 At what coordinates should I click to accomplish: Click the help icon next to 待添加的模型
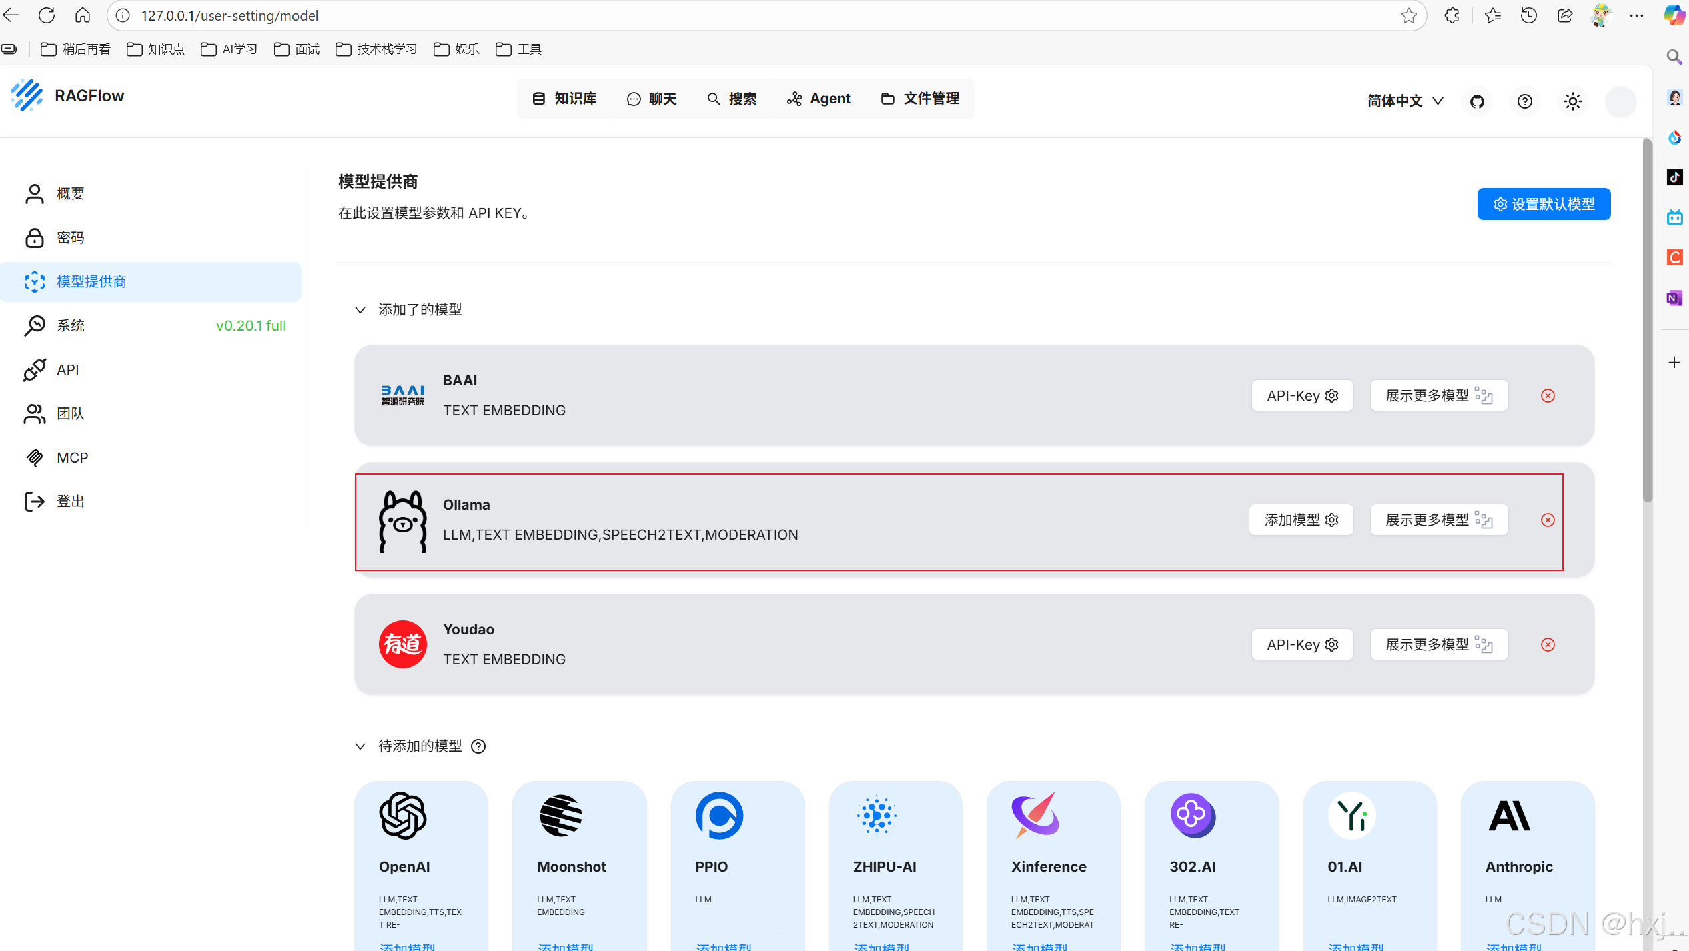pyautogui.click(x=478, y=746)
